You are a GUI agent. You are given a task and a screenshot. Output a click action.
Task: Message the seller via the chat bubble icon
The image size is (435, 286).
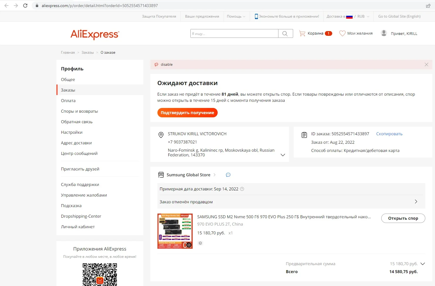[228, 175]
